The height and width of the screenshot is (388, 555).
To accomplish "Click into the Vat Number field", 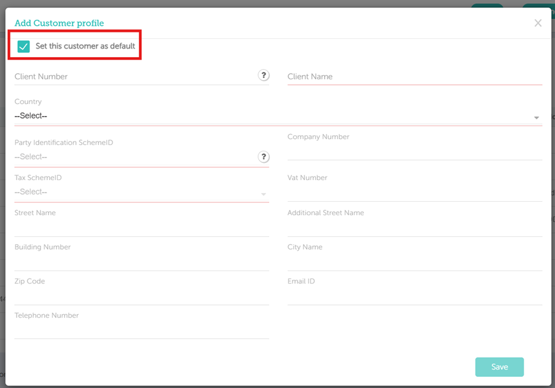I will pyautogui.click(x=414, y=192).
